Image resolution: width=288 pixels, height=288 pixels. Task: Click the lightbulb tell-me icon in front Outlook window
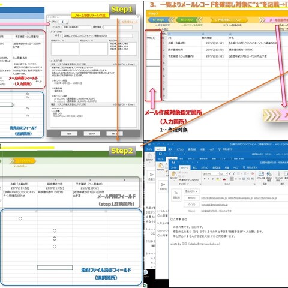pyautogui.click(x=244, y=167)
